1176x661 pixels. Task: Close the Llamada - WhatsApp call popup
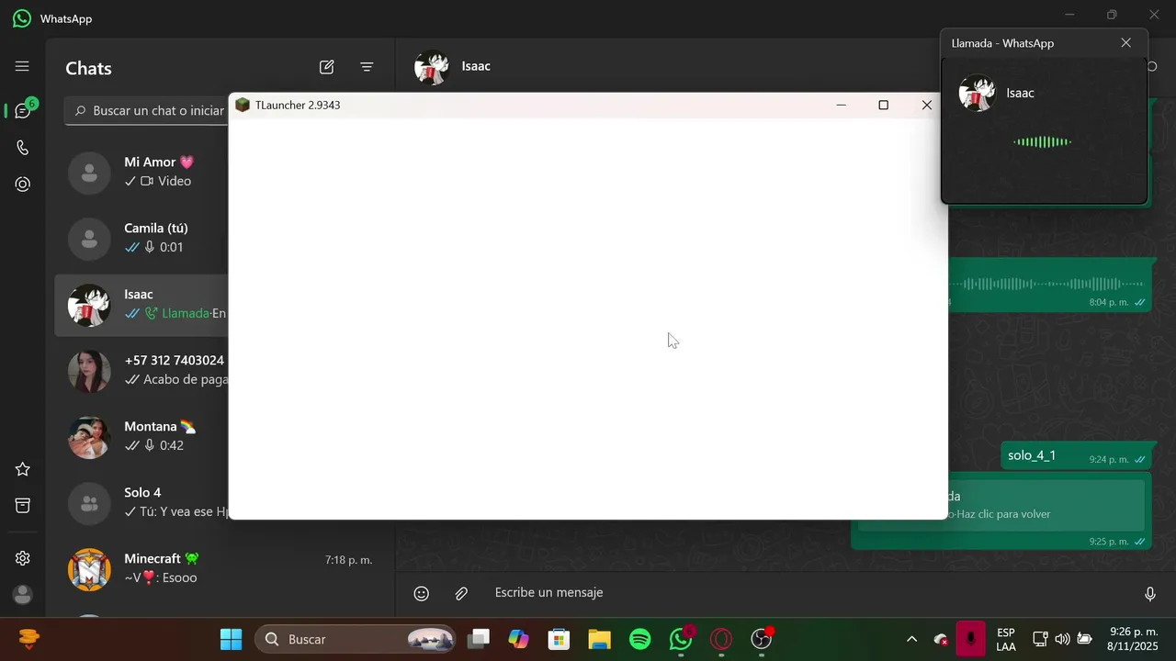(1126, 43)
